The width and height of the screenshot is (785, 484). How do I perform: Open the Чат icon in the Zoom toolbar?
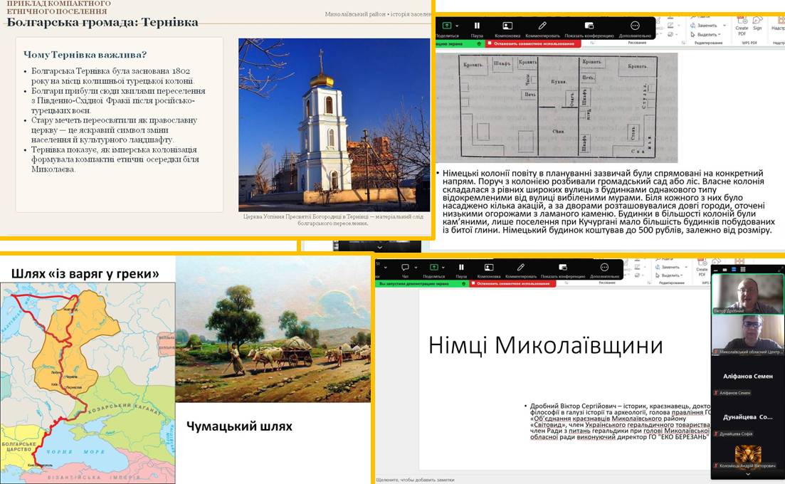(405, 268)
